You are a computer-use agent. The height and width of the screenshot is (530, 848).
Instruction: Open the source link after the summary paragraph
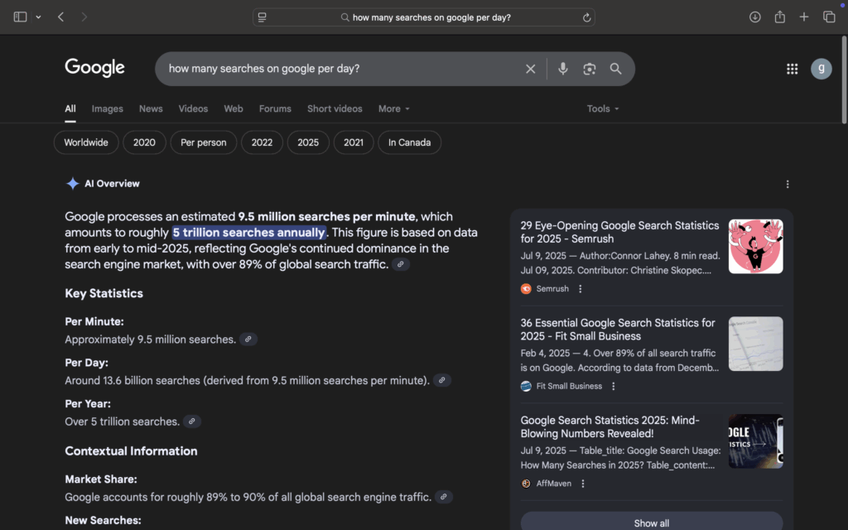pyautogui.click(x=400, y=264)
